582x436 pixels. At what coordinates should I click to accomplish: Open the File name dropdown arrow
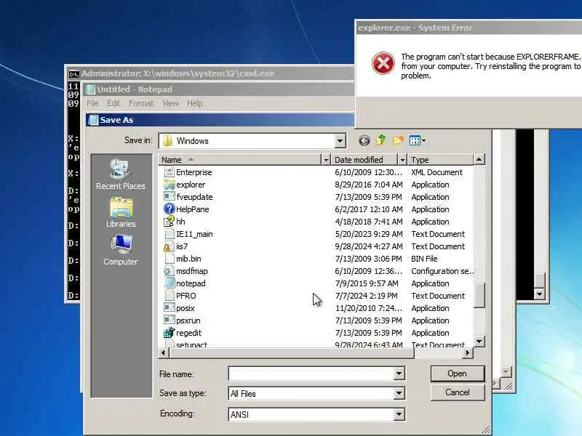399,374
